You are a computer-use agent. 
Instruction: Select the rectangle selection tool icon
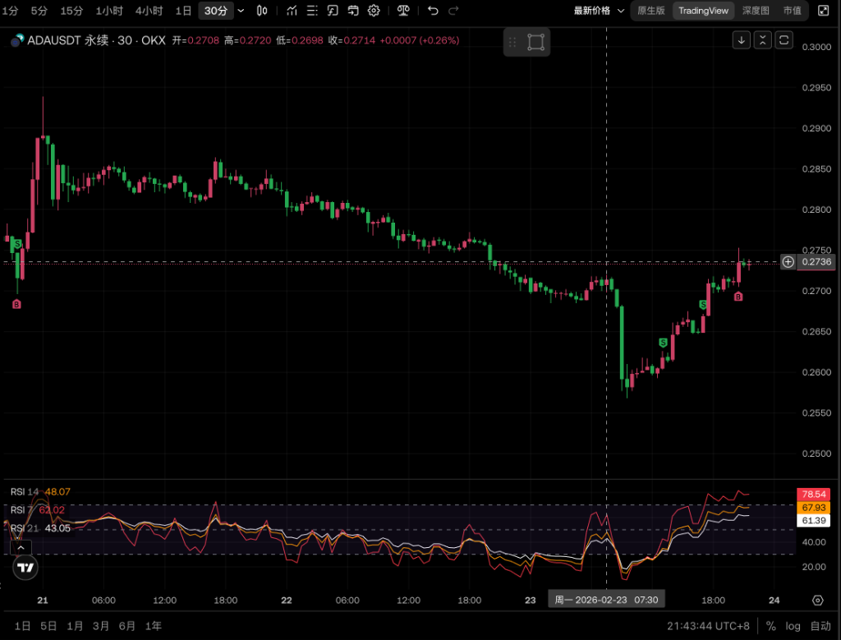[535, 40]
